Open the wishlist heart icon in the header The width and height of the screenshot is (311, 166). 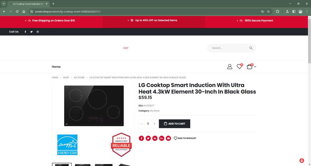tap(239, 66)
